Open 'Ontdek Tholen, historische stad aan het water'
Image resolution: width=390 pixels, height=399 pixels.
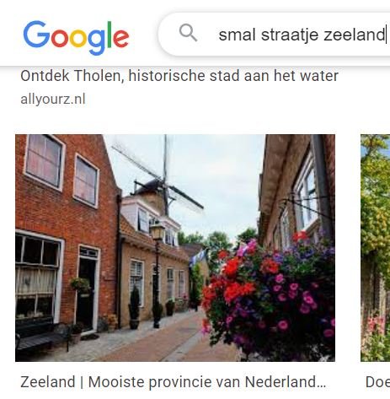tap(179, 76)
